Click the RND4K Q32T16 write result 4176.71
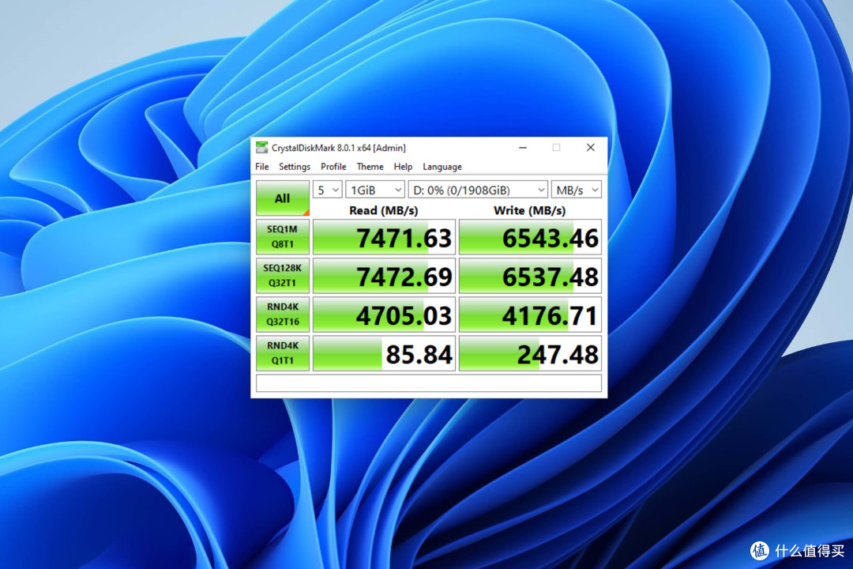The width and height of the screenshot is (853, 569). tap(531, 315)
